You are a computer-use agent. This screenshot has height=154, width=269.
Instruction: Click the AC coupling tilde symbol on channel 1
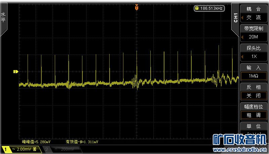point(13,149)
